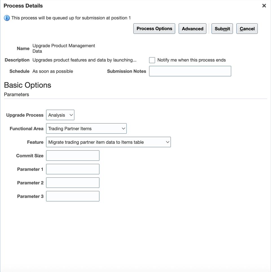Click the information icon near the queue message
The width and height of the screenshot is (271, 272).
[6, 18]
